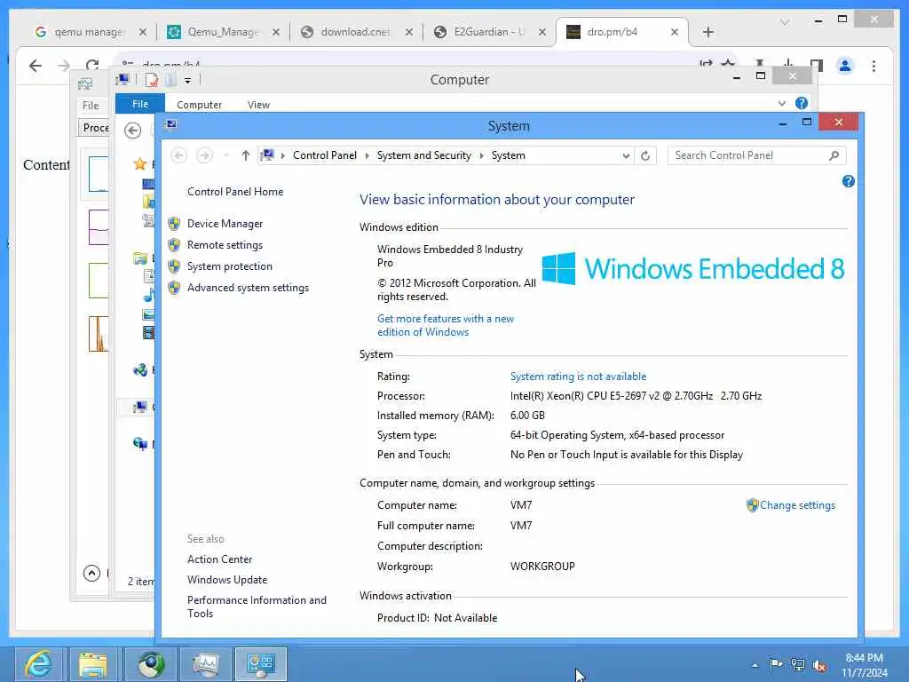Select 'System and Security' breadcrumb

point(423,155)
